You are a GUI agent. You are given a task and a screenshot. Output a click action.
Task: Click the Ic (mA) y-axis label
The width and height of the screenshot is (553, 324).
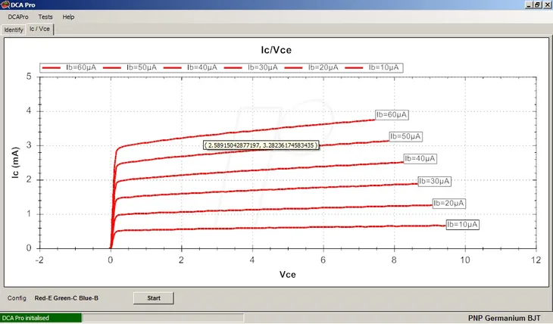[15, 162]
